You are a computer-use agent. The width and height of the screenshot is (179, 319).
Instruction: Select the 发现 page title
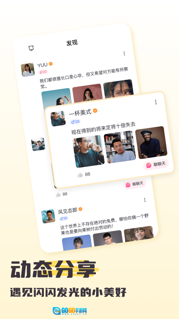[x=72, y=43]
